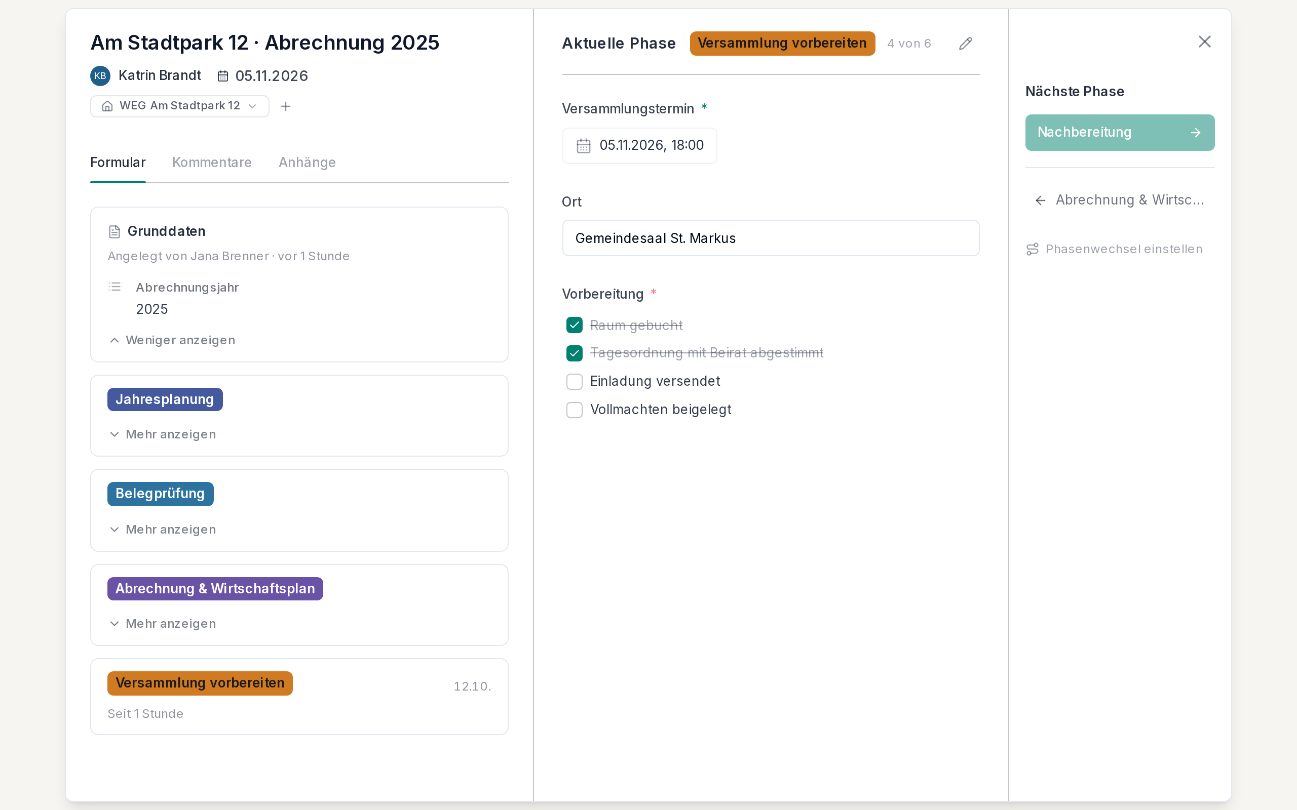Viewport: 1297px width, 810px height.
Task: Open the Anhänge tab
Action: point(307,163)
